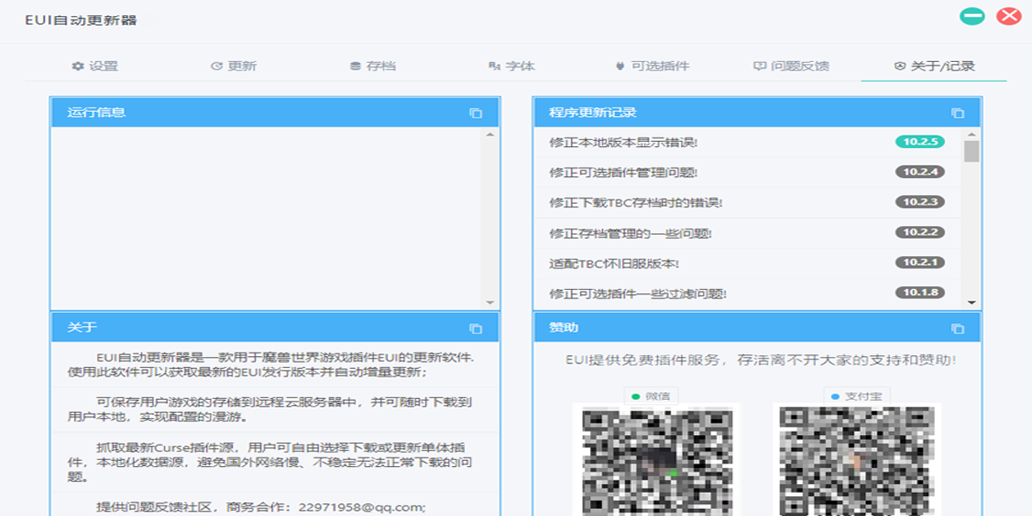Click the 运行信息 scroll-down arrow

pos(490,303)
